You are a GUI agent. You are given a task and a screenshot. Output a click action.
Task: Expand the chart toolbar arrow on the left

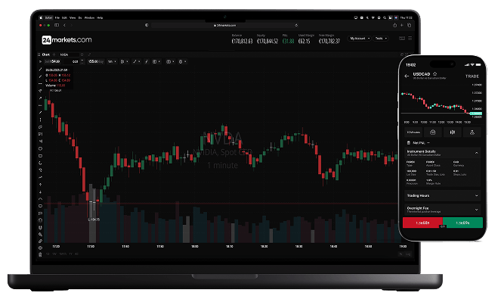point(40,61)
